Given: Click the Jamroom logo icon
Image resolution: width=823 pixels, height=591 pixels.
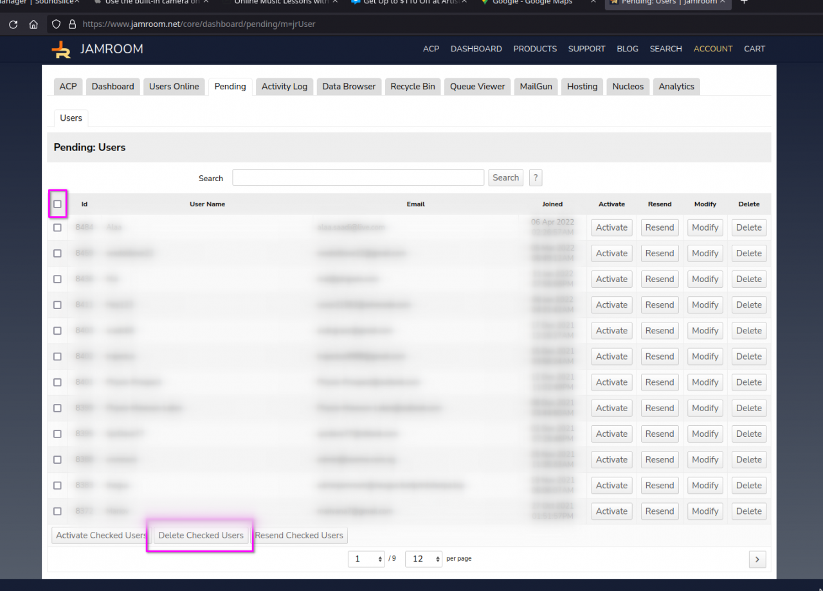Looking at the screenshot, I should 61,49.
